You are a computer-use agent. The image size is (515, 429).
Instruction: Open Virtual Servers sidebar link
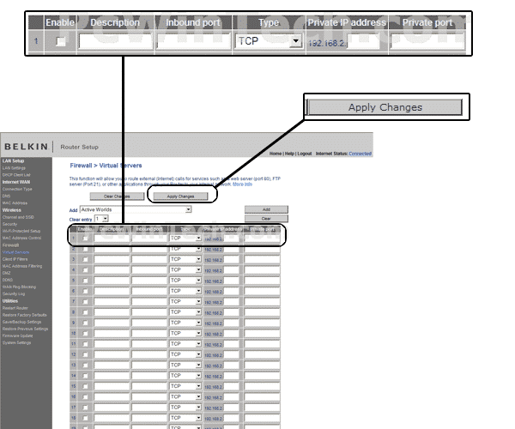coord(15,252)
